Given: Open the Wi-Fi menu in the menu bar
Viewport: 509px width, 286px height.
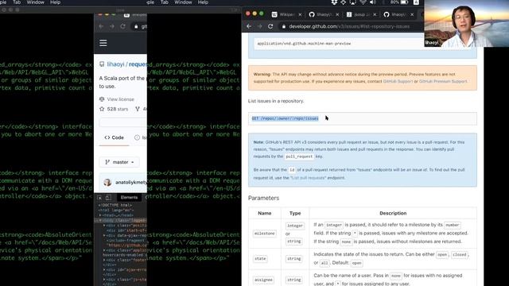Looking at the screenshot, I should (363, 2).
